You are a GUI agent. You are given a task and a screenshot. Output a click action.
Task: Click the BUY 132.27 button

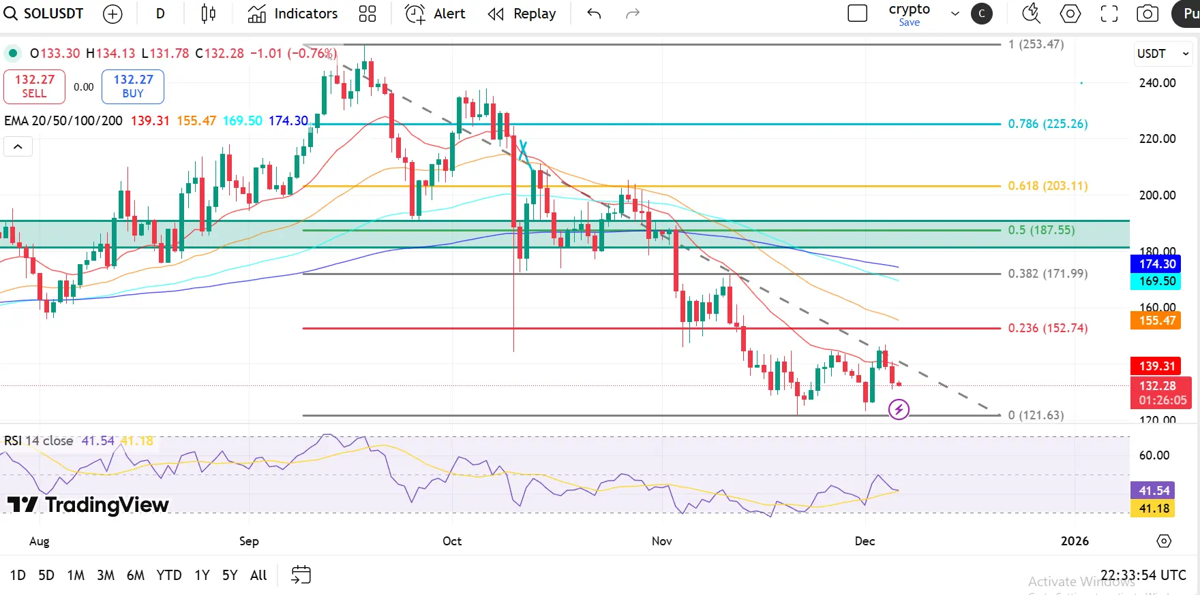tap(133, 86)
